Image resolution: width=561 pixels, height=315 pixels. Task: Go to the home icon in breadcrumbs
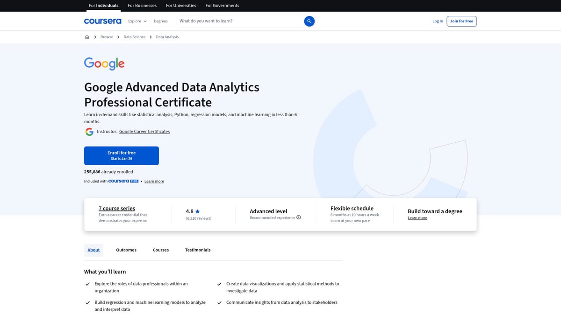[x=87, y=37]
